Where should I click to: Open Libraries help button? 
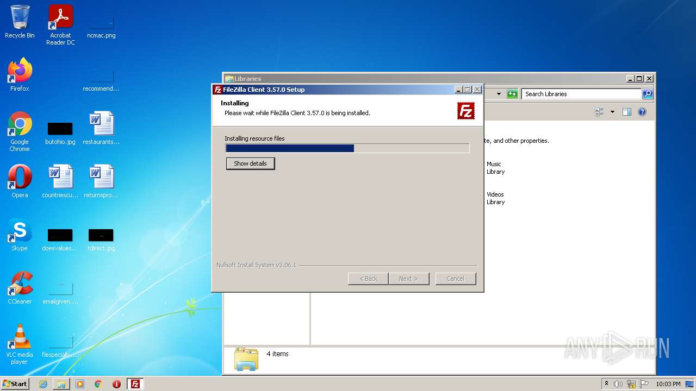click(x=642, y=112)
